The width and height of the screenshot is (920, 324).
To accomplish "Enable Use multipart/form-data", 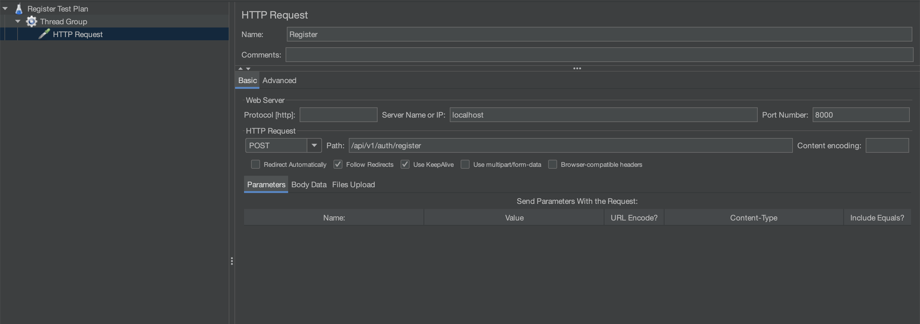I will pos(465,164).
